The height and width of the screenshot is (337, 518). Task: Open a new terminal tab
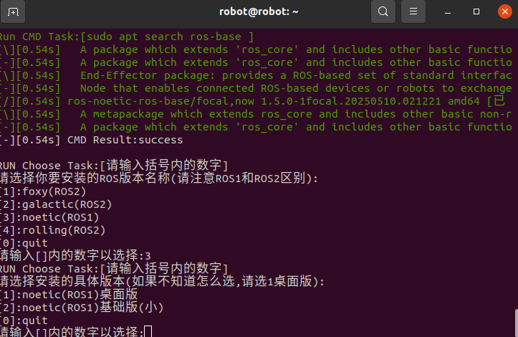click(x=14, y=11)
